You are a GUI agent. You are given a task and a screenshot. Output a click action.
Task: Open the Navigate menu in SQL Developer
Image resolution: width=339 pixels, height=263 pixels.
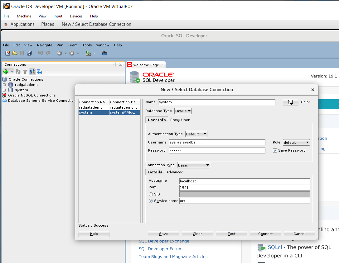pos(45,45)
